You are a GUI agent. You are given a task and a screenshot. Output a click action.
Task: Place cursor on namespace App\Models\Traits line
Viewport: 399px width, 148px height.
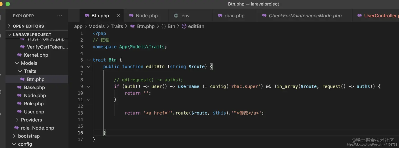click(x=130, y=47)
